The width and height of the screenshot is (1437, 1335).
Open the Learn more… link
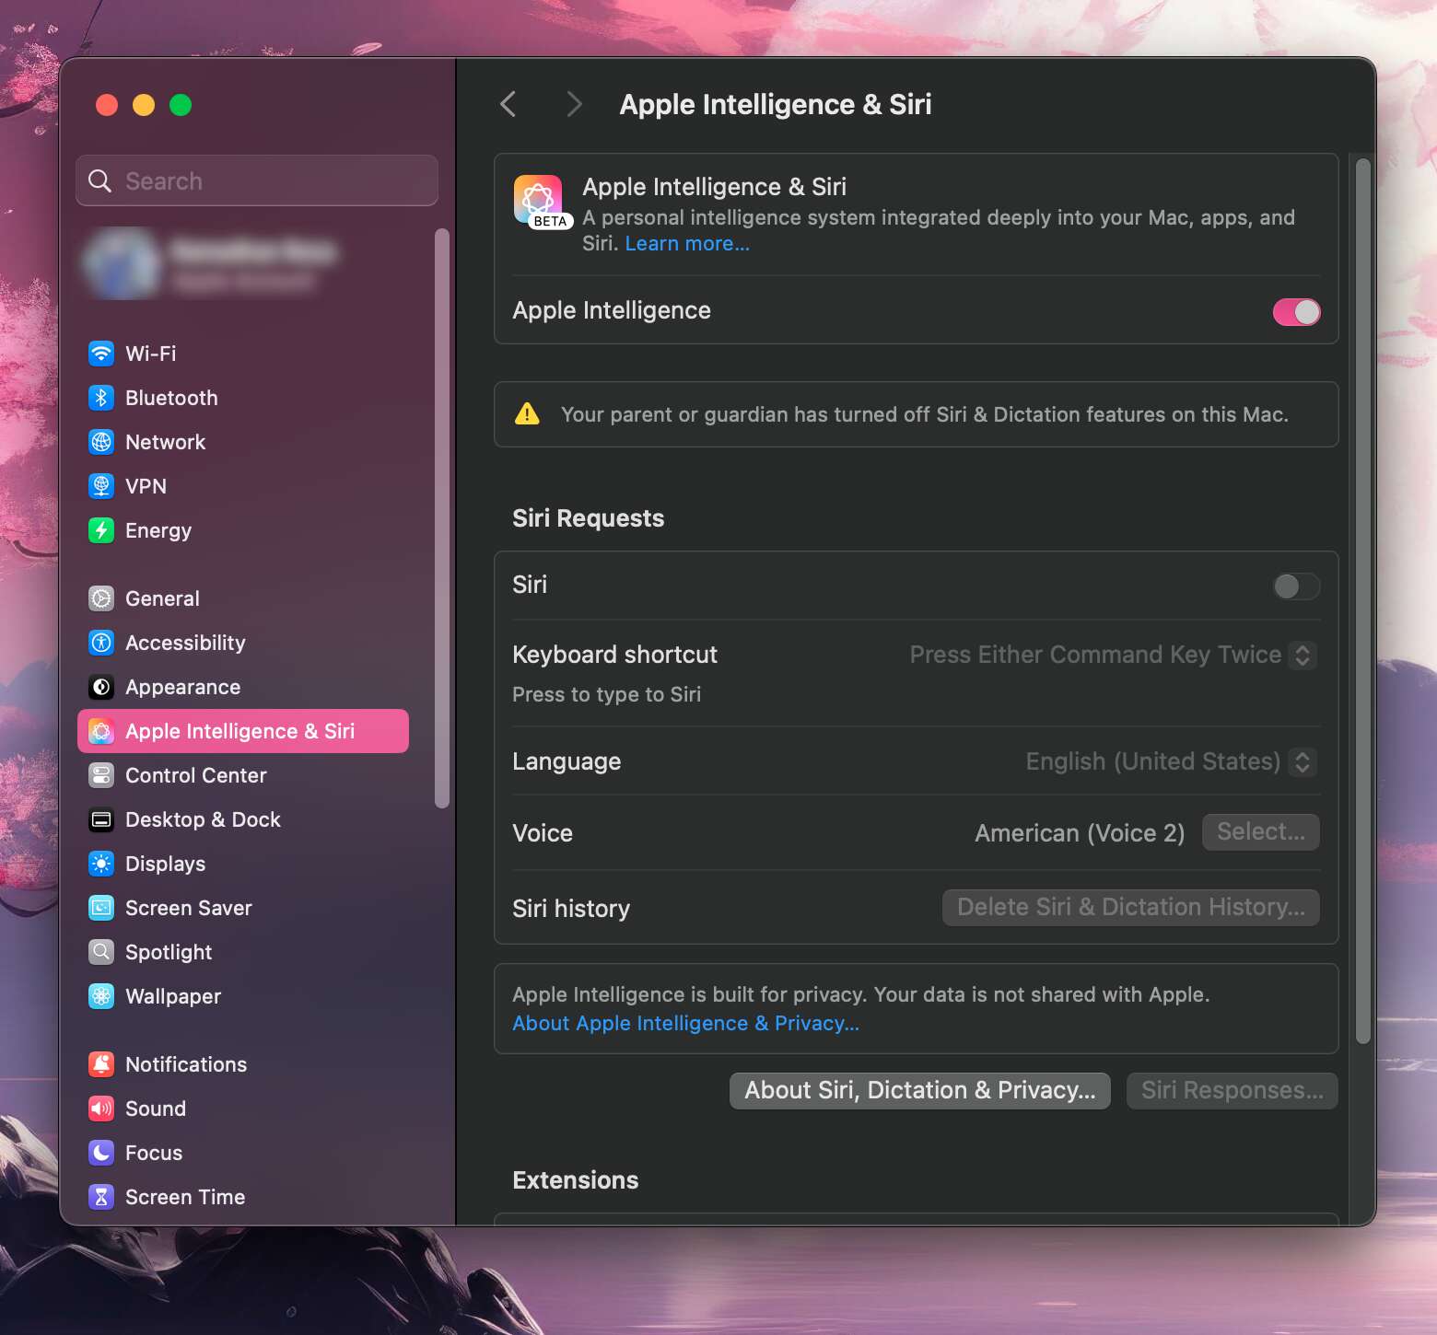coord(687,244)
